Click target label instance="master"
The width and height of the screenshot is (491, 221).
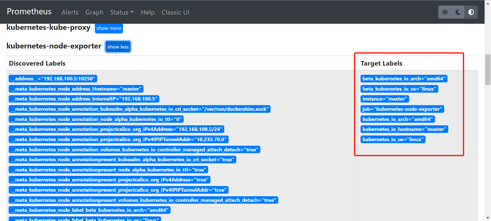[x=385, y=99]
